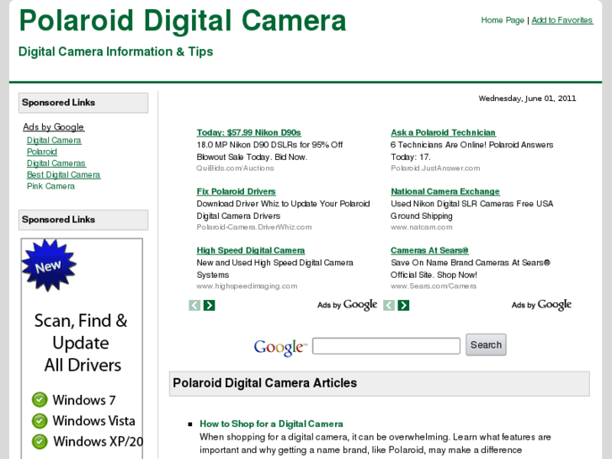
Task: Open Today: $57.99 Nikon D90s ad
Action: click(x=248, y=132)
